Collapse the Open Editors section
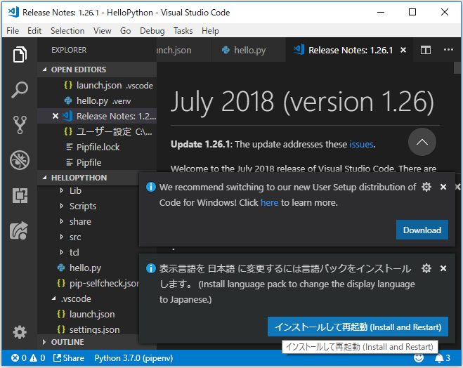The width and height of the screenshot is (463, 368). point(97,70)
